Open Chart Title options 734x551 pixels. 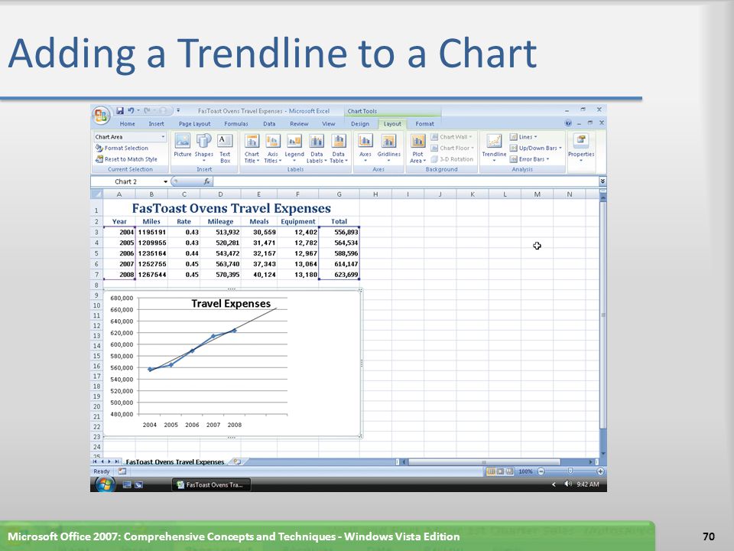pos(252,148)
